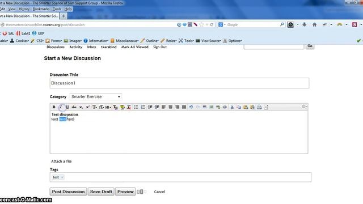Decrease indent in editor
This screenshot has height=204, width=363.
pos(150,107)
